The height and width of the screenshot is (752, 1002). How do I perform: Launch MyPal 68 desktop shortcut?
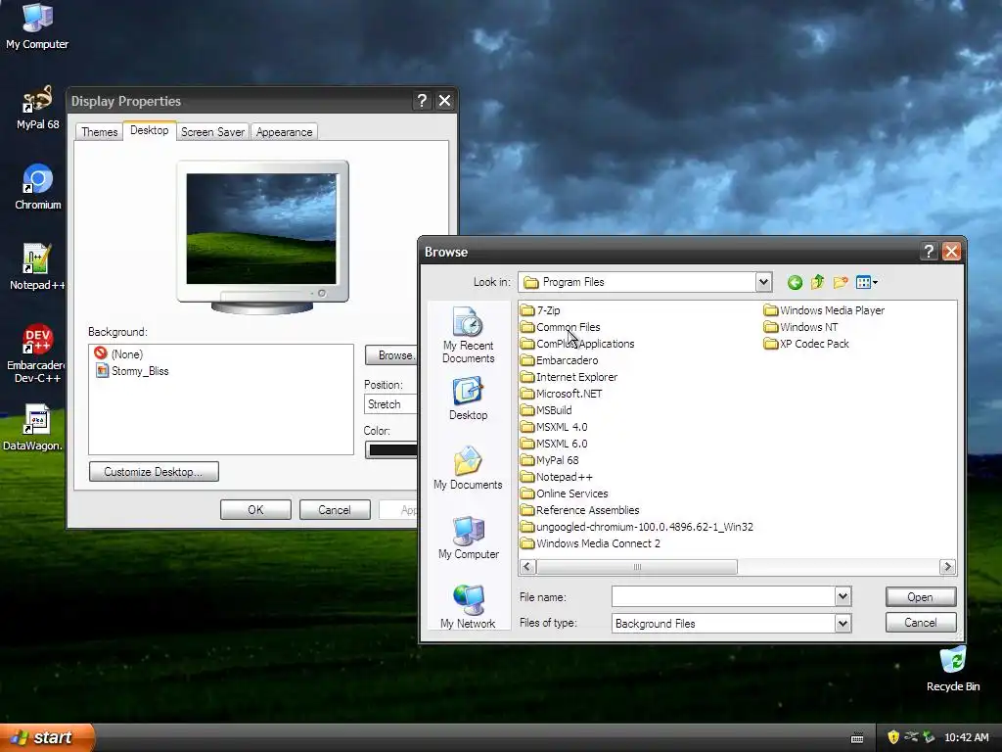pyautogui.click(x=37, y=107)
